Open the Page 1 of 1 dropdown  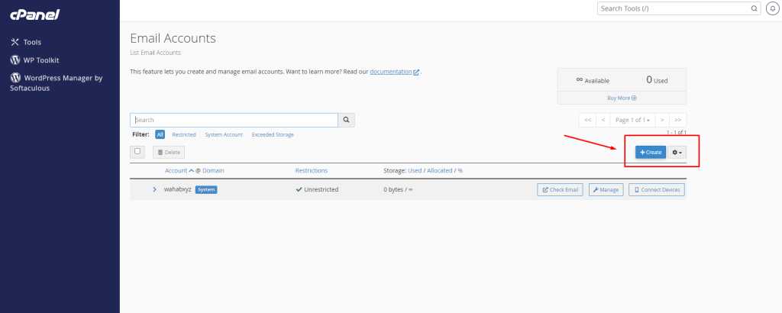tap(632, 120)
